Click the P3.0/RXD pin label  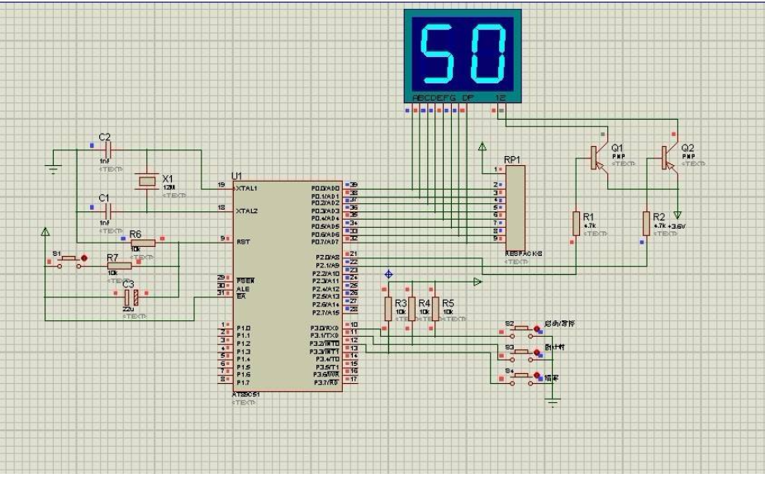(x=325, y=329)
